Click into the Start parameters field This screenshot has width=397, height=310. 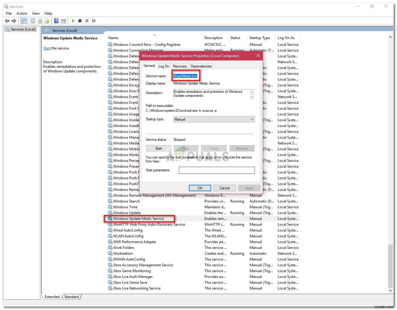coord(217,170)
